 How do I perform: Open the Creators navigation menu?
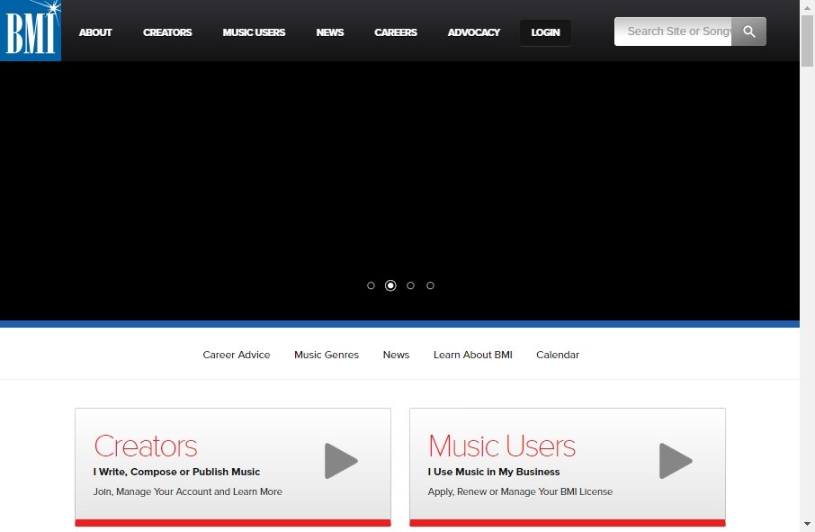[167, 32]
